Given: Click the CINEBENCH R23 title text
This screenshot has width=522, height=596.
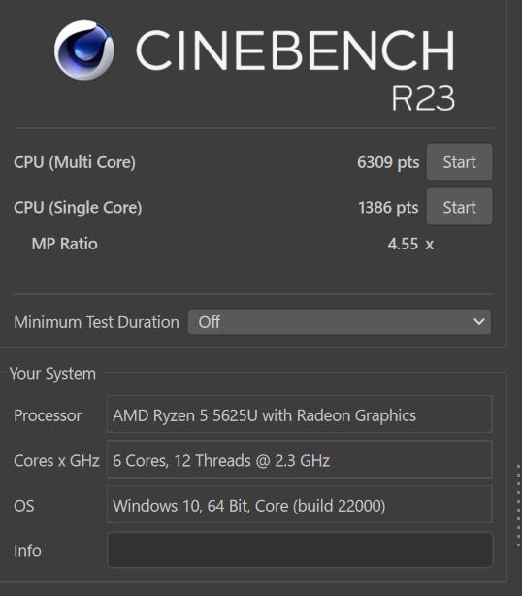Looking at the screenshot, I should click(x=296, y=70).
